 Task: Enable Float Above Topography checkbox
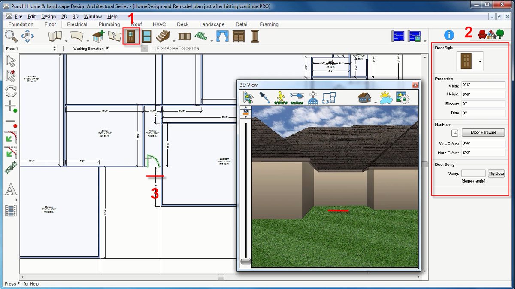point(154,49)
